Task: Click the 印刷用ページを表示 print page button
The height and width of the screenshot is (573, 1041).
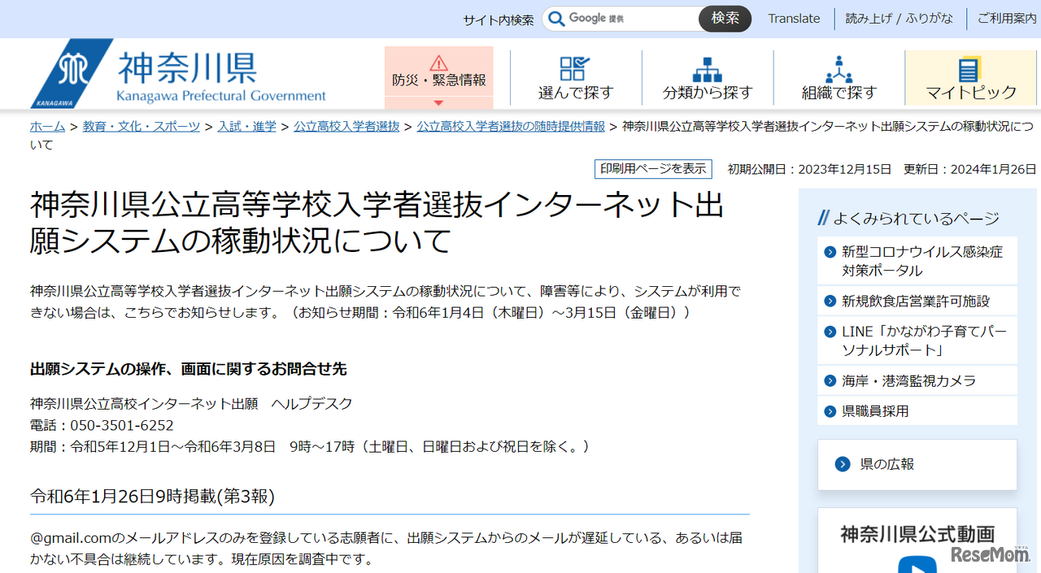Action: (x=653, y=169)
